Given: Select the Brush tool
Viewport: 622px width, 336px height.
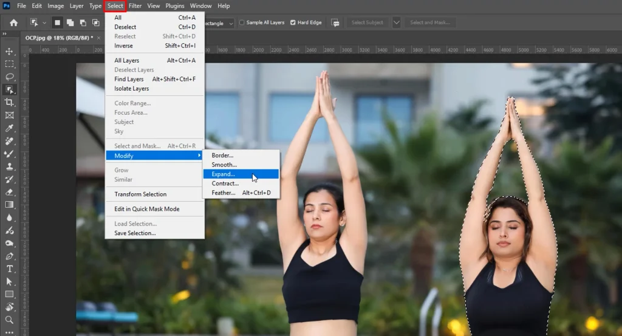Looking at the screenshot, I should point(9,154).
